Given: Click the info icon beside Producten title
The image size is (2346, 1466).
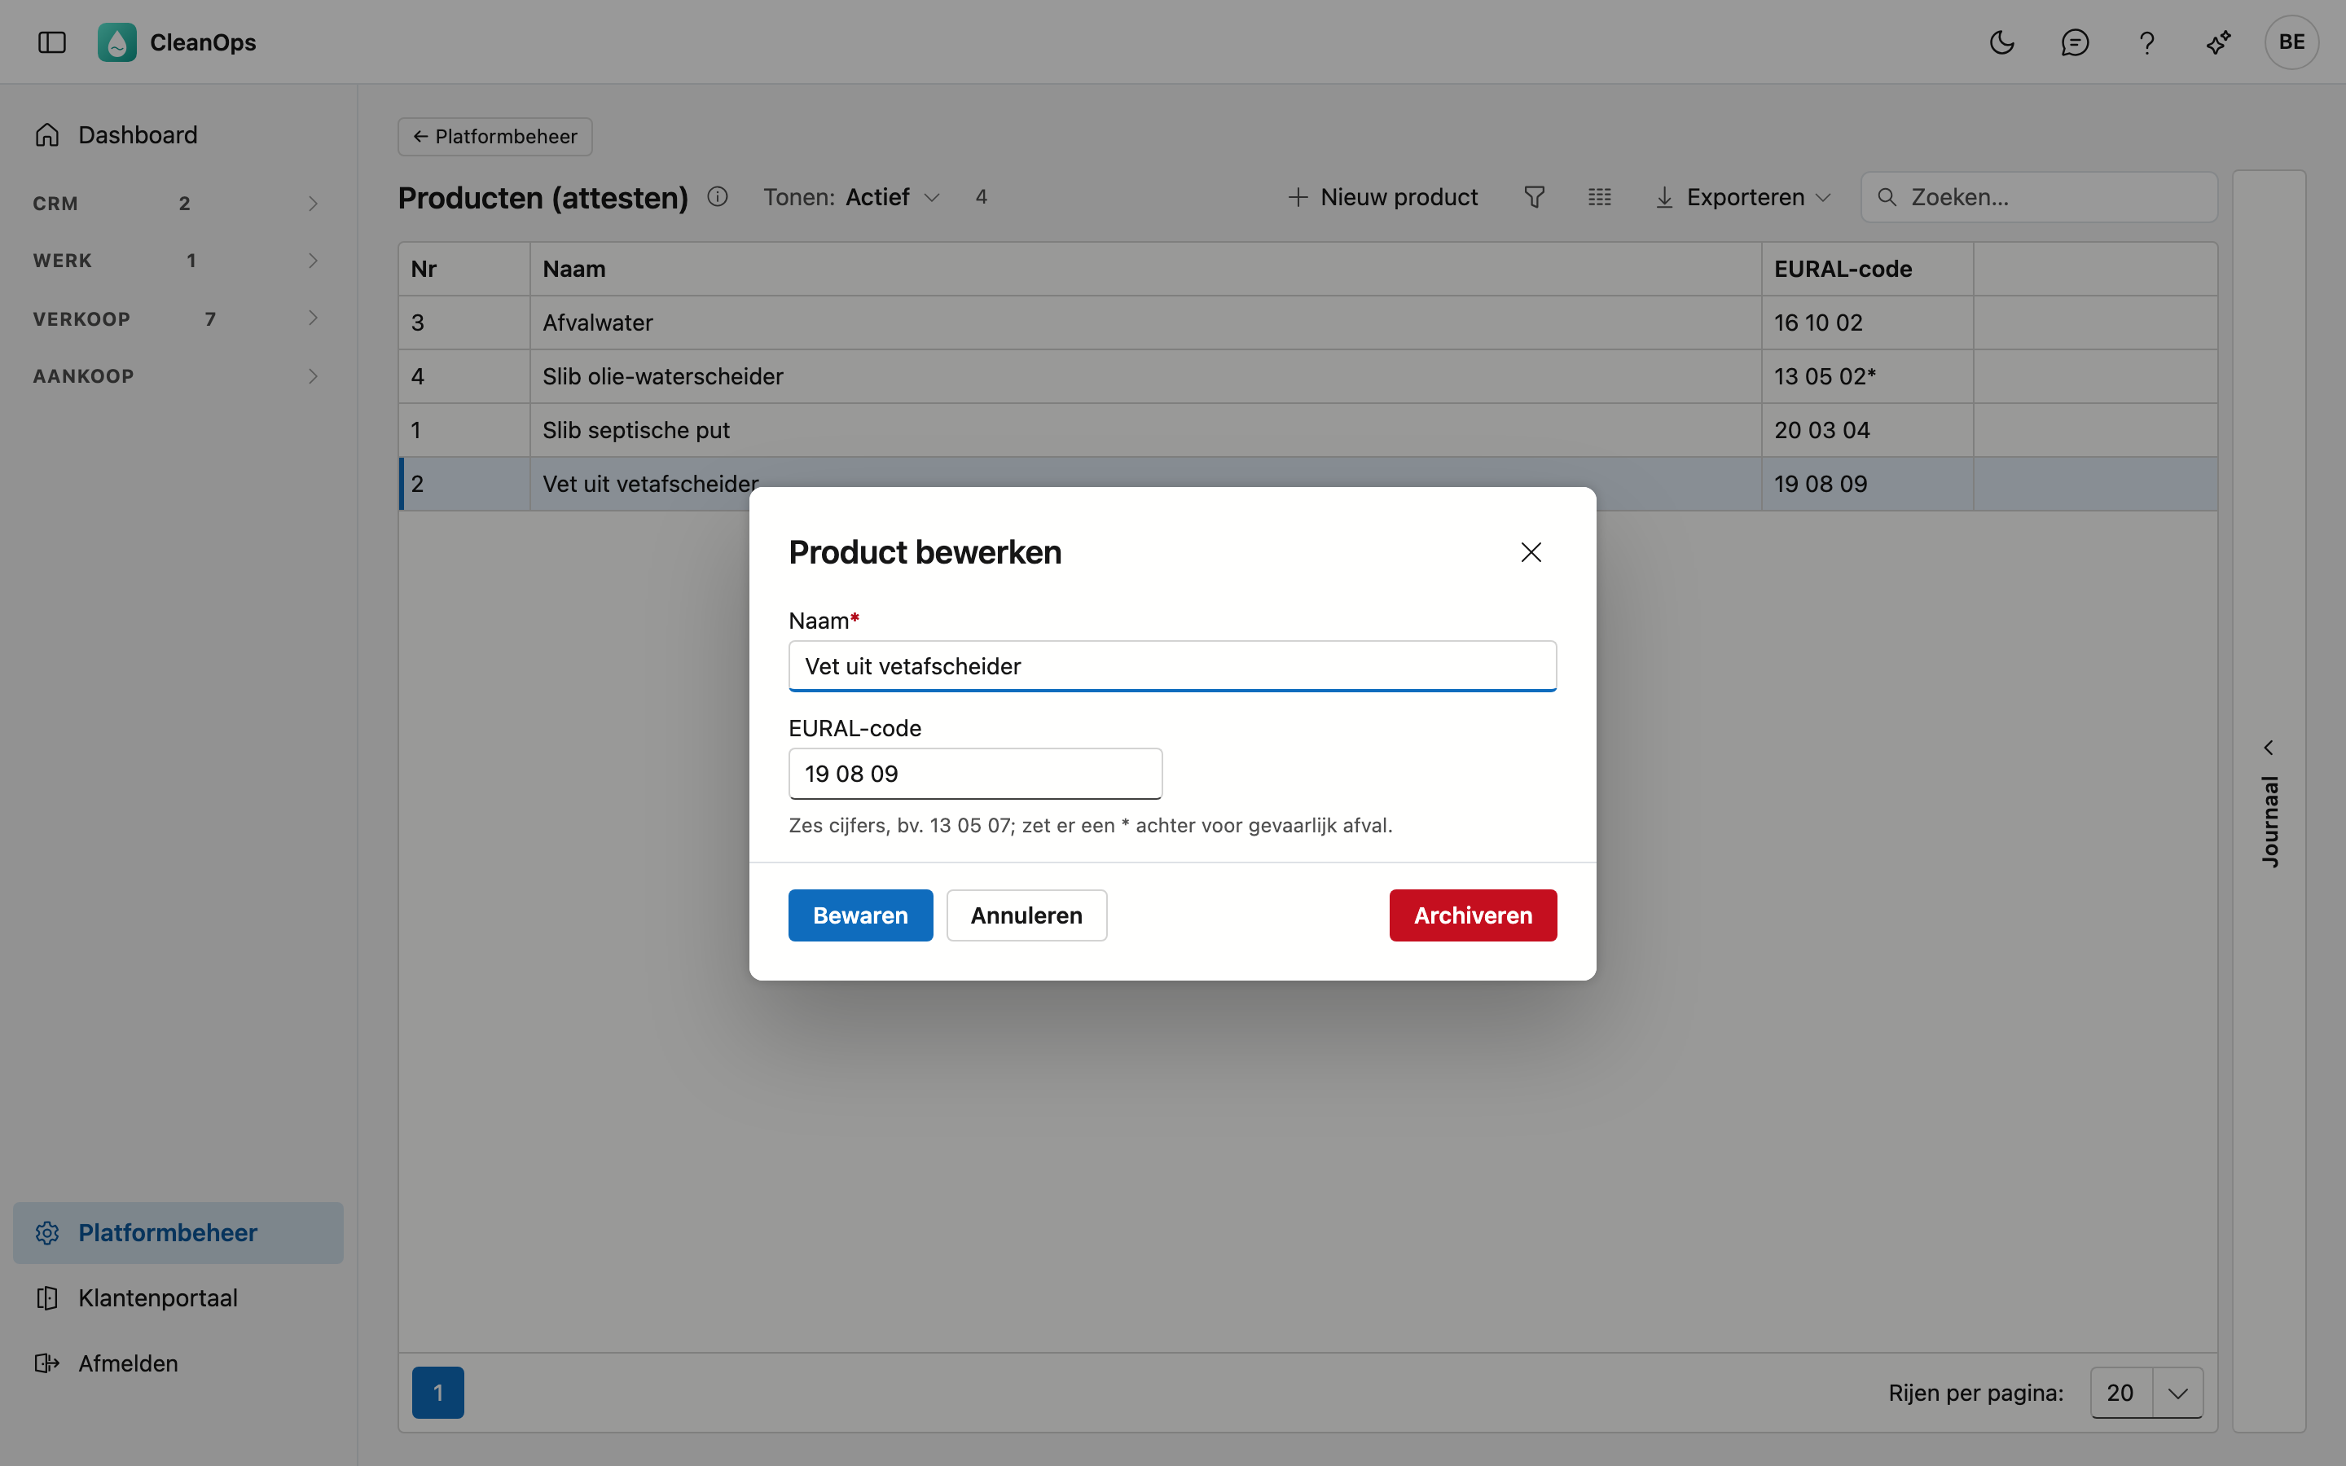Looking at the screenshot, I should click(x=718, y=197).
